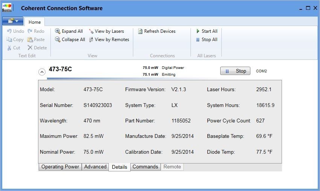Click the Undo icon
This screenshot has width=320, height=191.
9,31
